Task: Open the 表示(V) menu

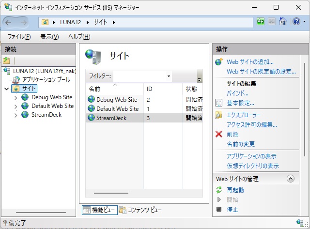Action: (x=49, y=37)
